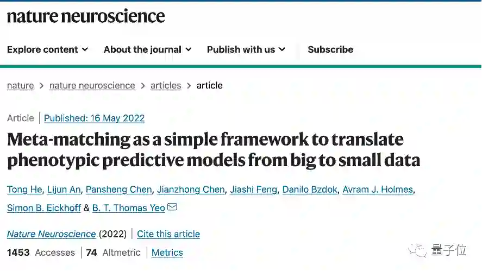Click the Published: 16 May 2022 link
This screenshot has height=271, width=482.
94,118
